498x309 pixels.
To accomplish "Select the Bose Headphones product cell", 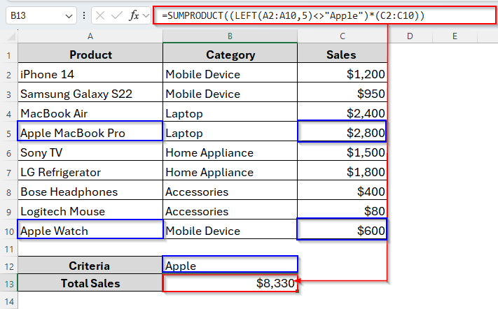I will (90, 192).
